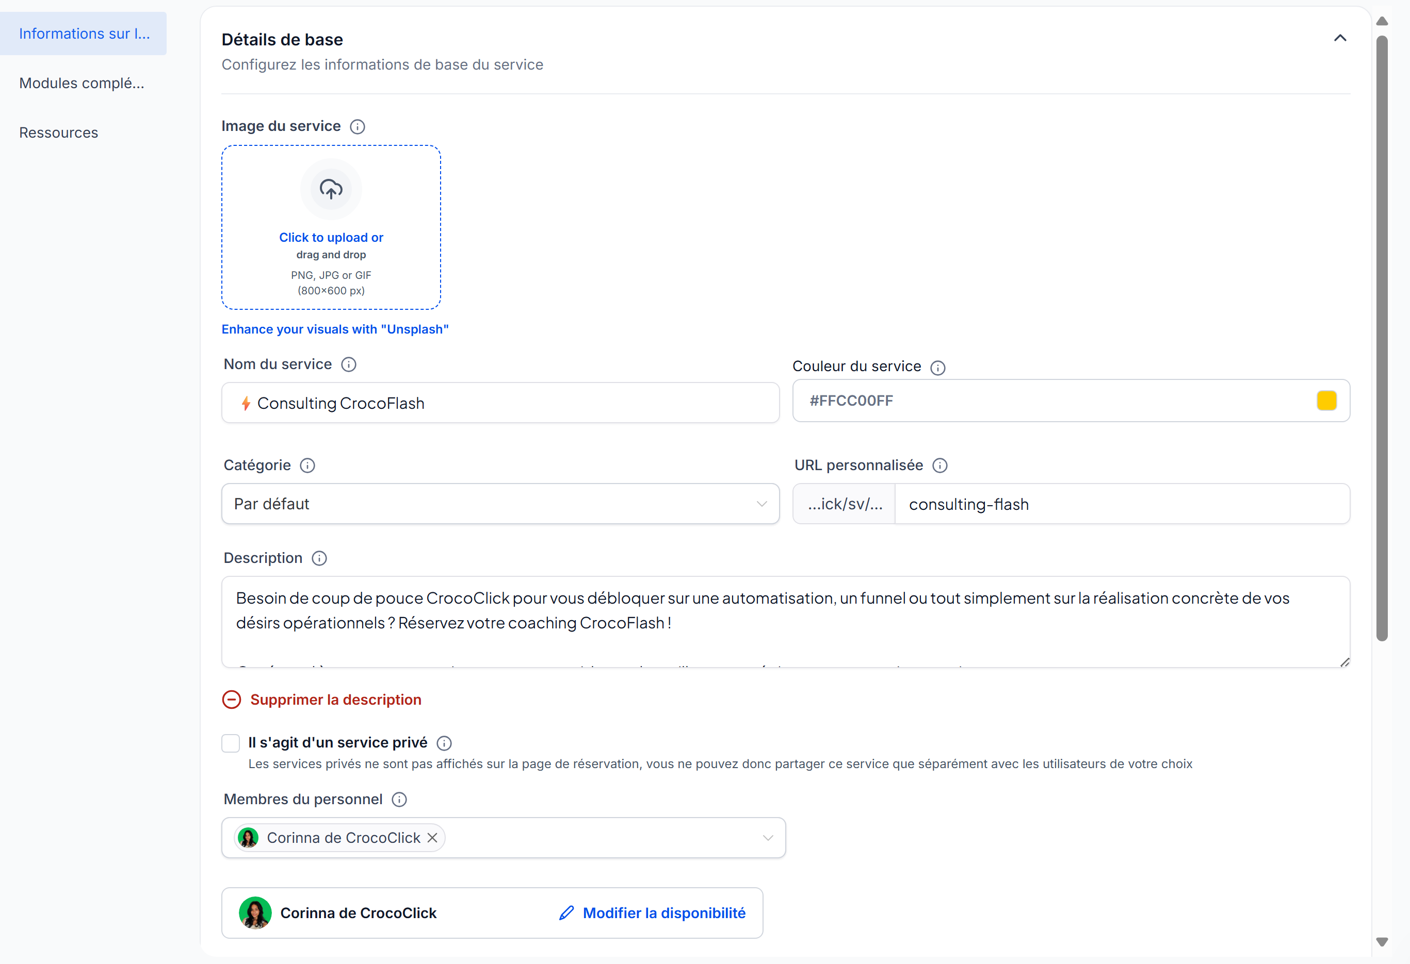Click the pencil icon beside Modifier la disponibilité
The image size is (1410, 964).
click(566, 913)
